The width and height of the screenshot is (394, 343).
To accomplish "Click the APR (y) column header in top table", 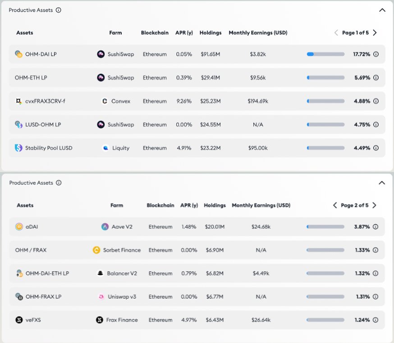I will point(184,32).
